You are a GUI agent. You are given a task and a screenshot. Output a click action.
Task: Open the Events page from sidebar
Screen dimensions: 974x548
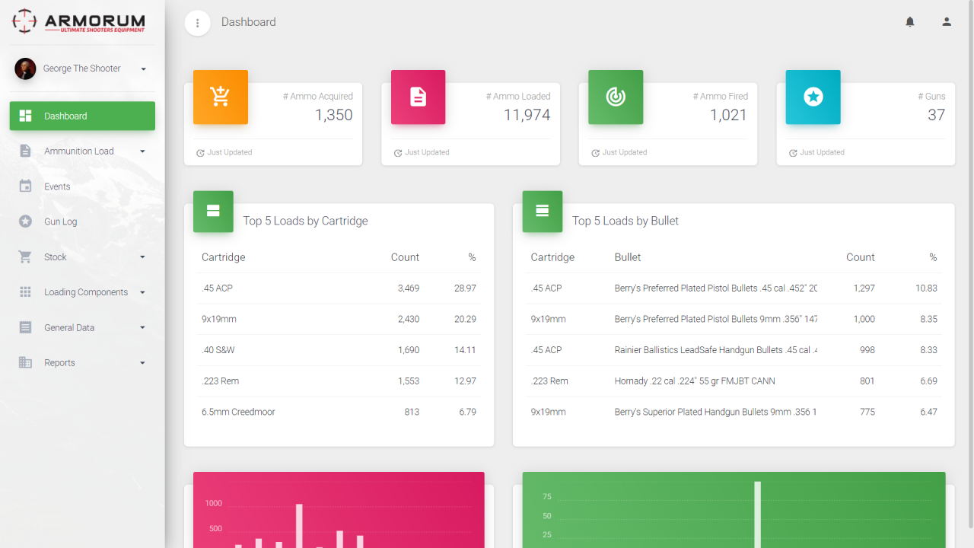click(57, 186)
